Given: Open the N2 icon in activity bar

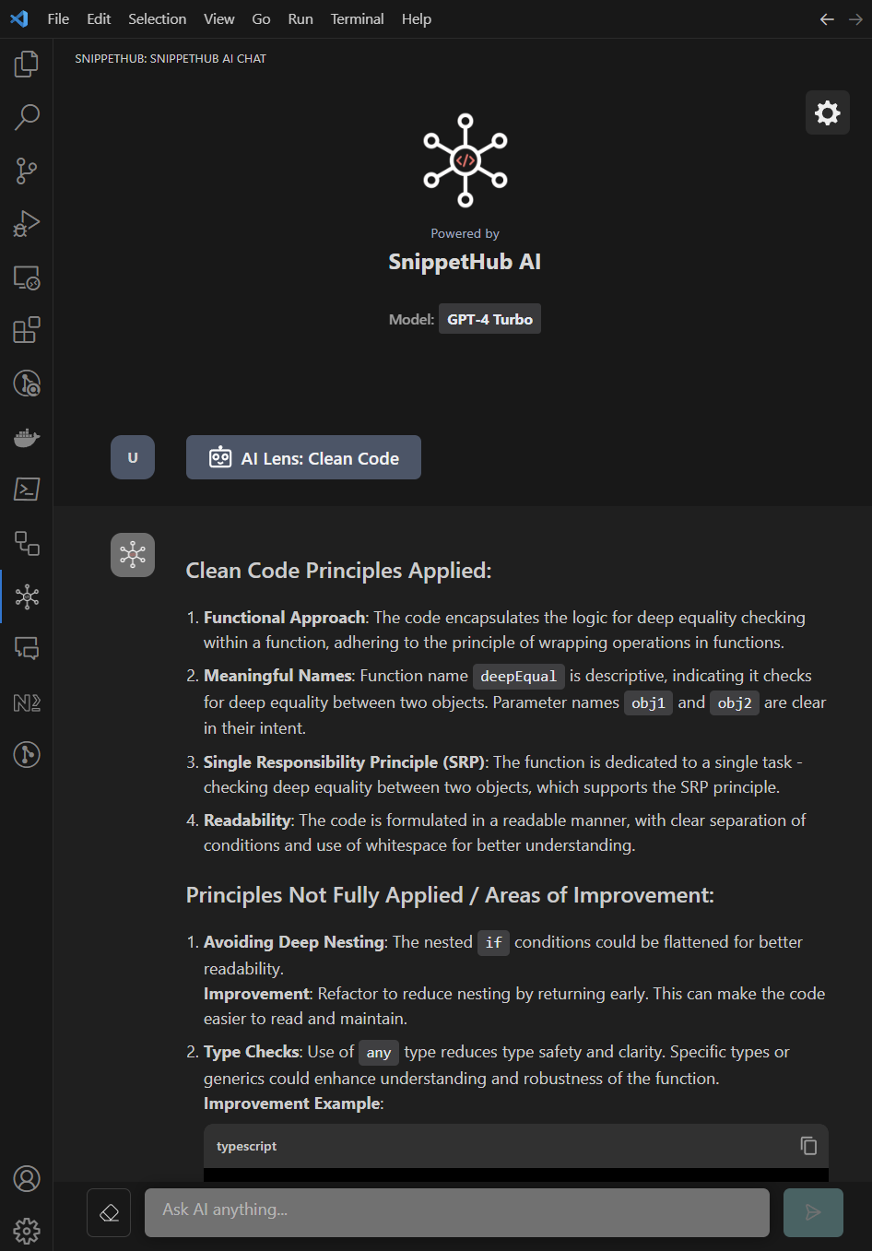Looking at the screenshot, I should coord(27,702).
